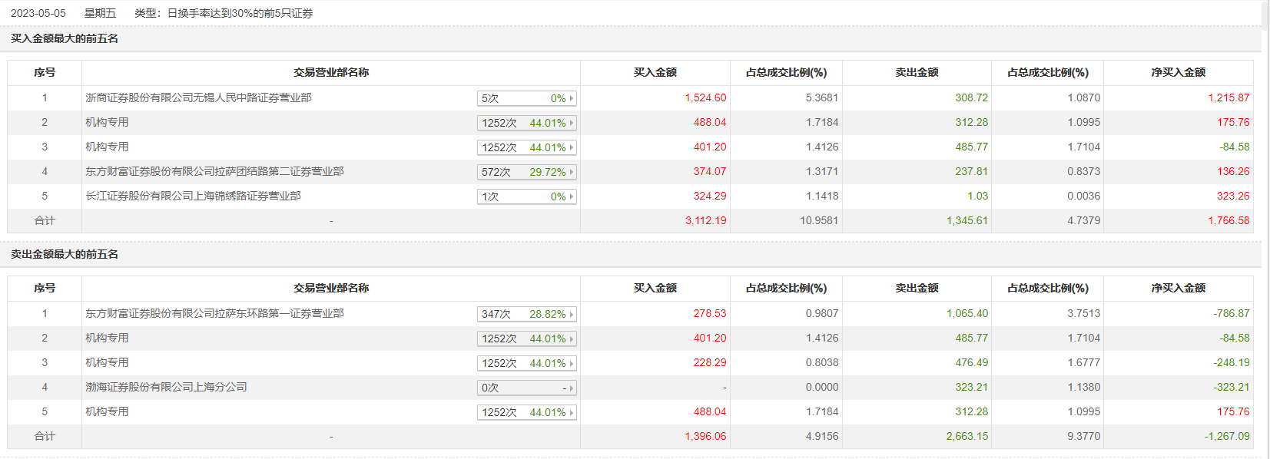Open 渤海证券股份有限公司上海分公司 link
Viewport: 1270px width, 459px height.
coord(166,387)
